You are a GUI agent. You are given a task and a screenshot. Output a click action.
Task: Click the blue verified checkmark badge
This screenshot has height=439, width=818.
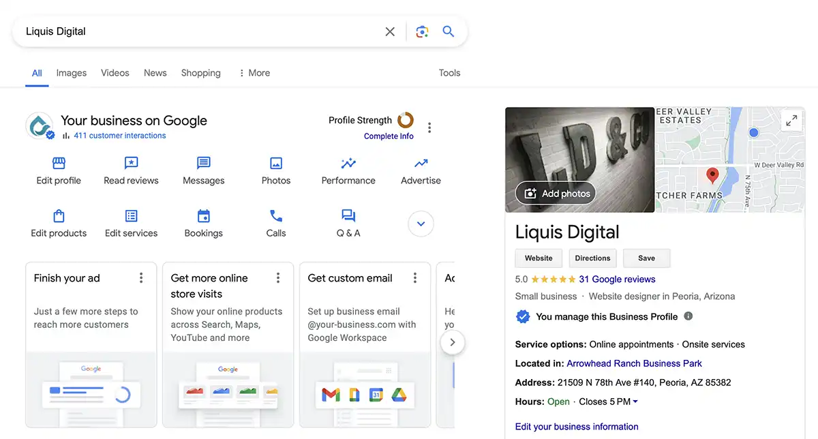[523, 316]
